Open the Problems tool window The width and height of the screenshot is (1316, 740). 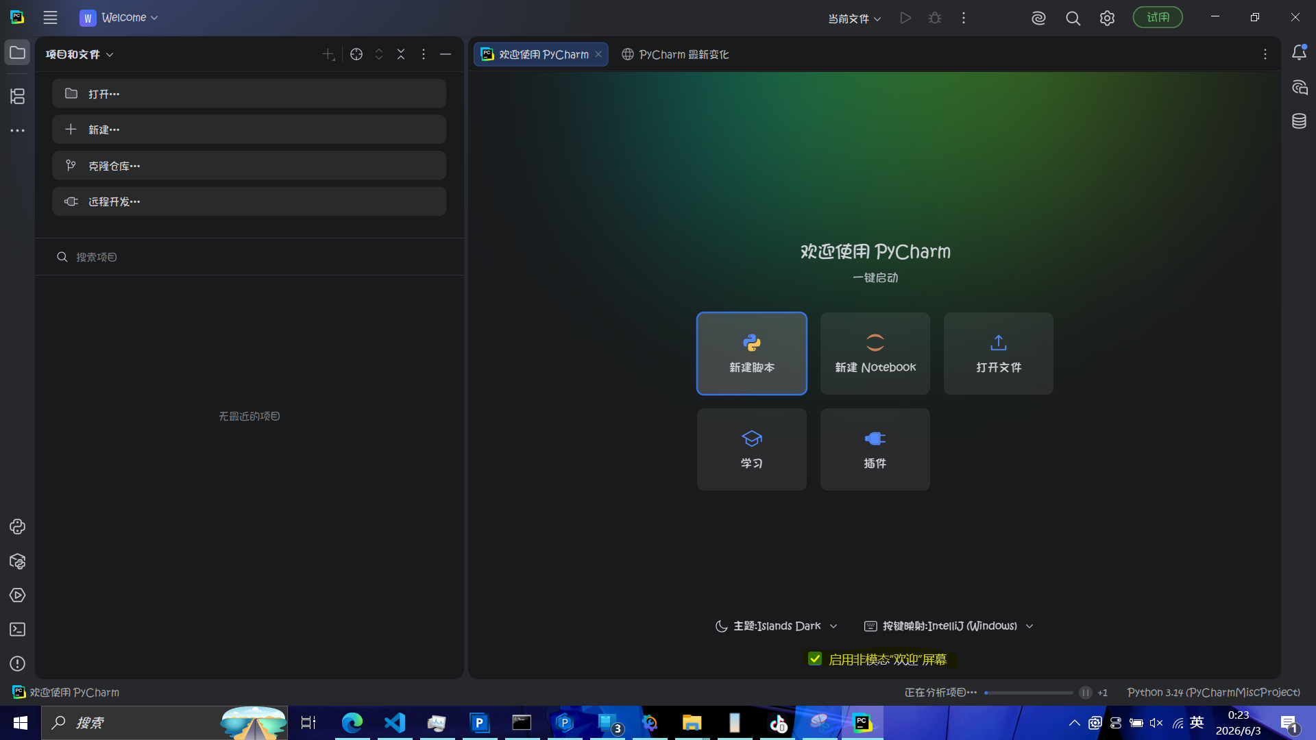click(18, 664)
